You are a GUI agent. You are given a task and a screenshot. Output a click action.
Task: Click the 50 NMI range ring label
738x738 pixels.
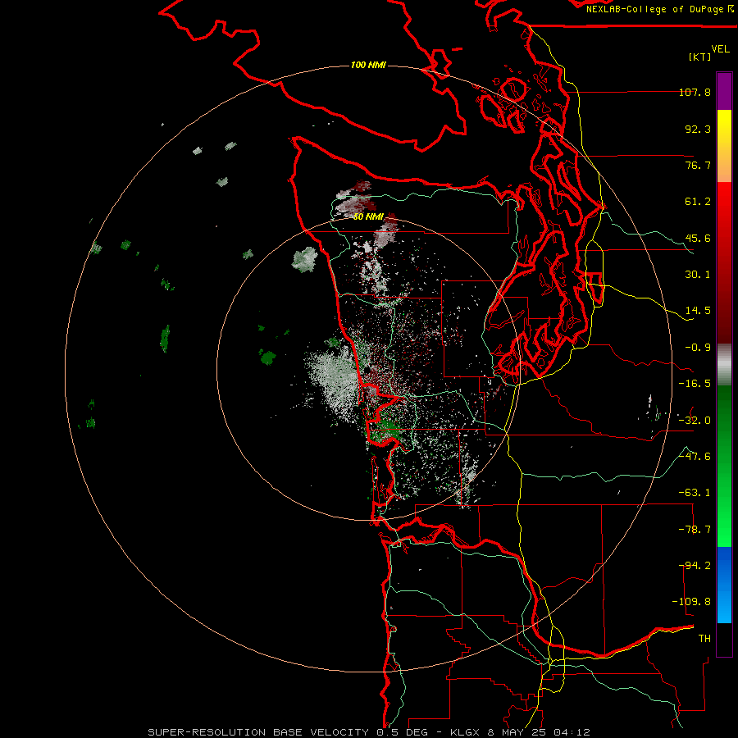[368, 217]
